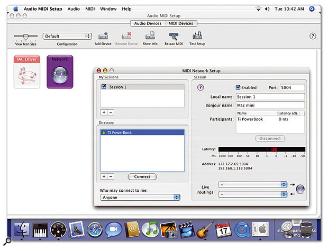Click the 0 ms latency value for Ti PowerBook

tap(283, 119)
